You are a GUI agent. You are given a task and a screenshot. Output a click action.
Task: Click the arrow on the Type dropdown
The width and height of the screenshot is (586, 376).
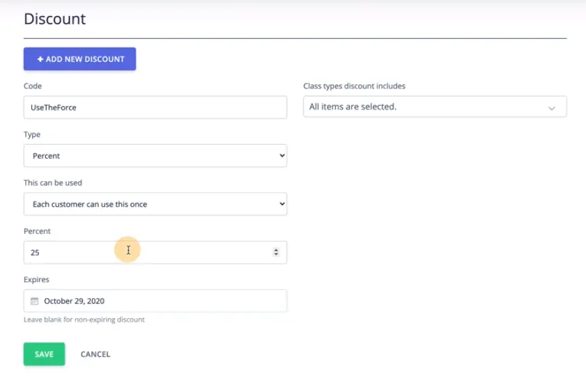[282, 156]
